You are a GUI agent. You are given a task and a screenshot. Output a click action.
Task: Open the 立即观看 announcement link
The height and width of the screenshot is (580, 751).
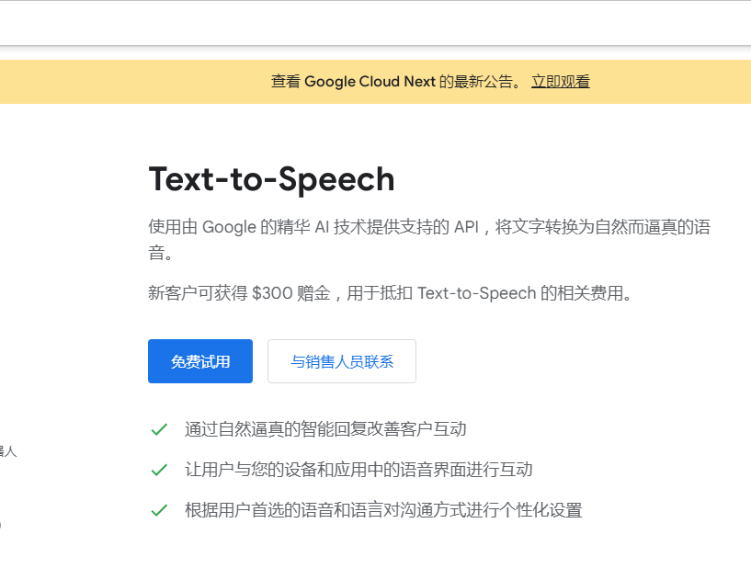560,81
